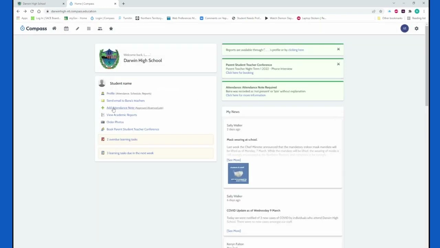Click the envelope icon for emailing teachers
Screen dimensions: 440x248
(103, 101)
